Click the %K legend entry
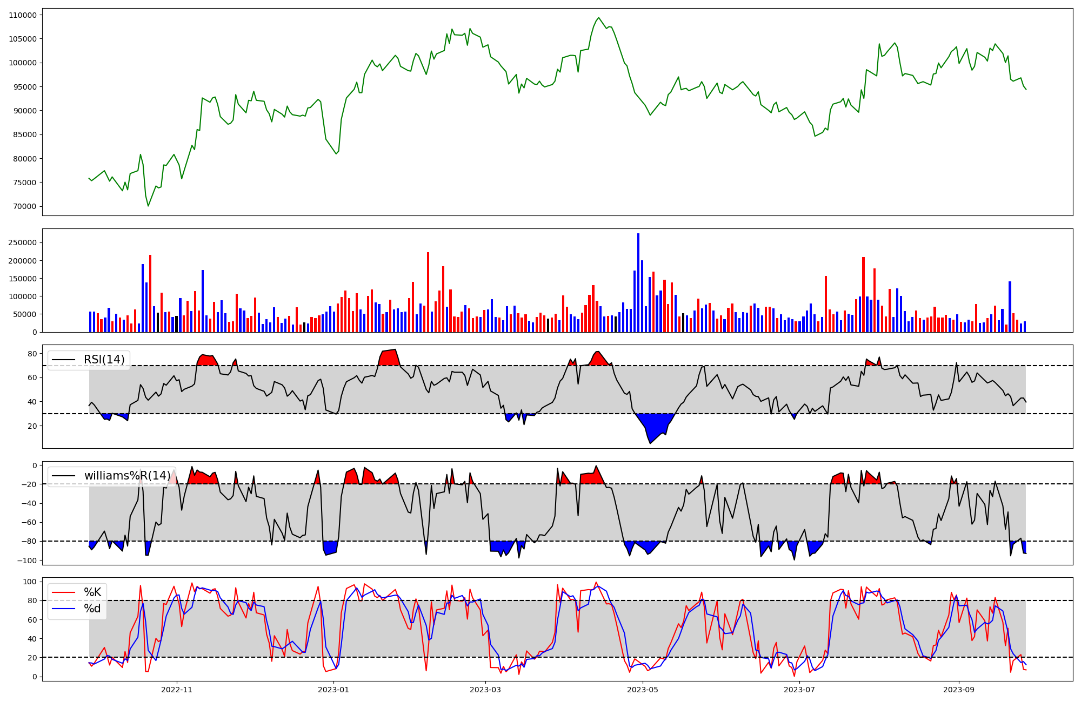 click(x=92, y=592)
